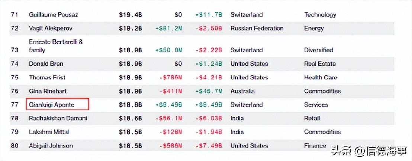Screen dimensions: 412x161
Task: Click the Technology industry label
Action: [320, 15]
